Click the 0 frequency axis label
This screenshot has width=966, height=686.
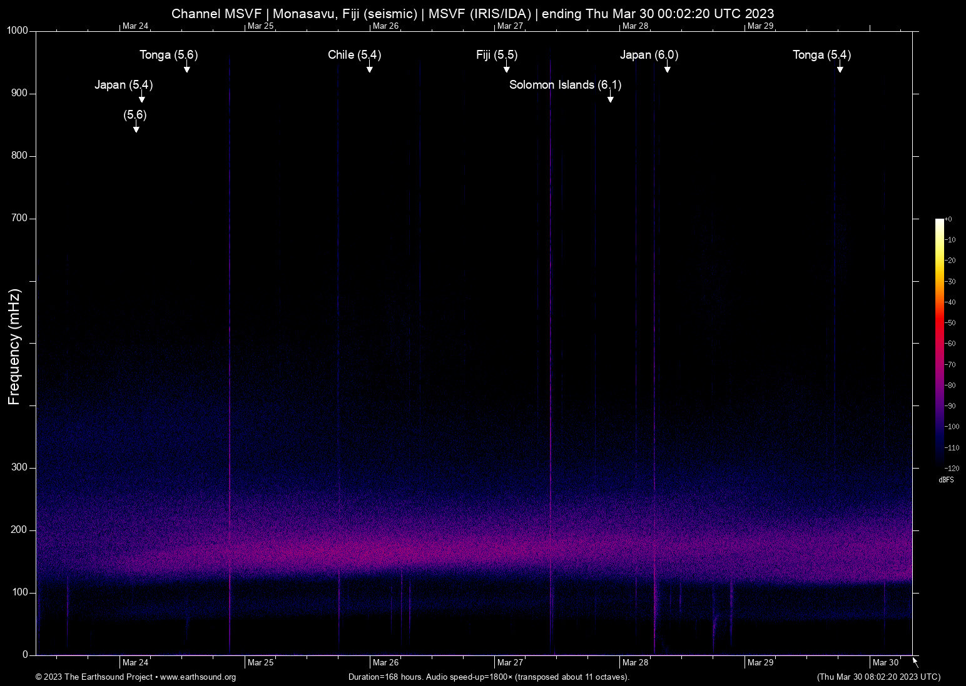coord(26,655)
